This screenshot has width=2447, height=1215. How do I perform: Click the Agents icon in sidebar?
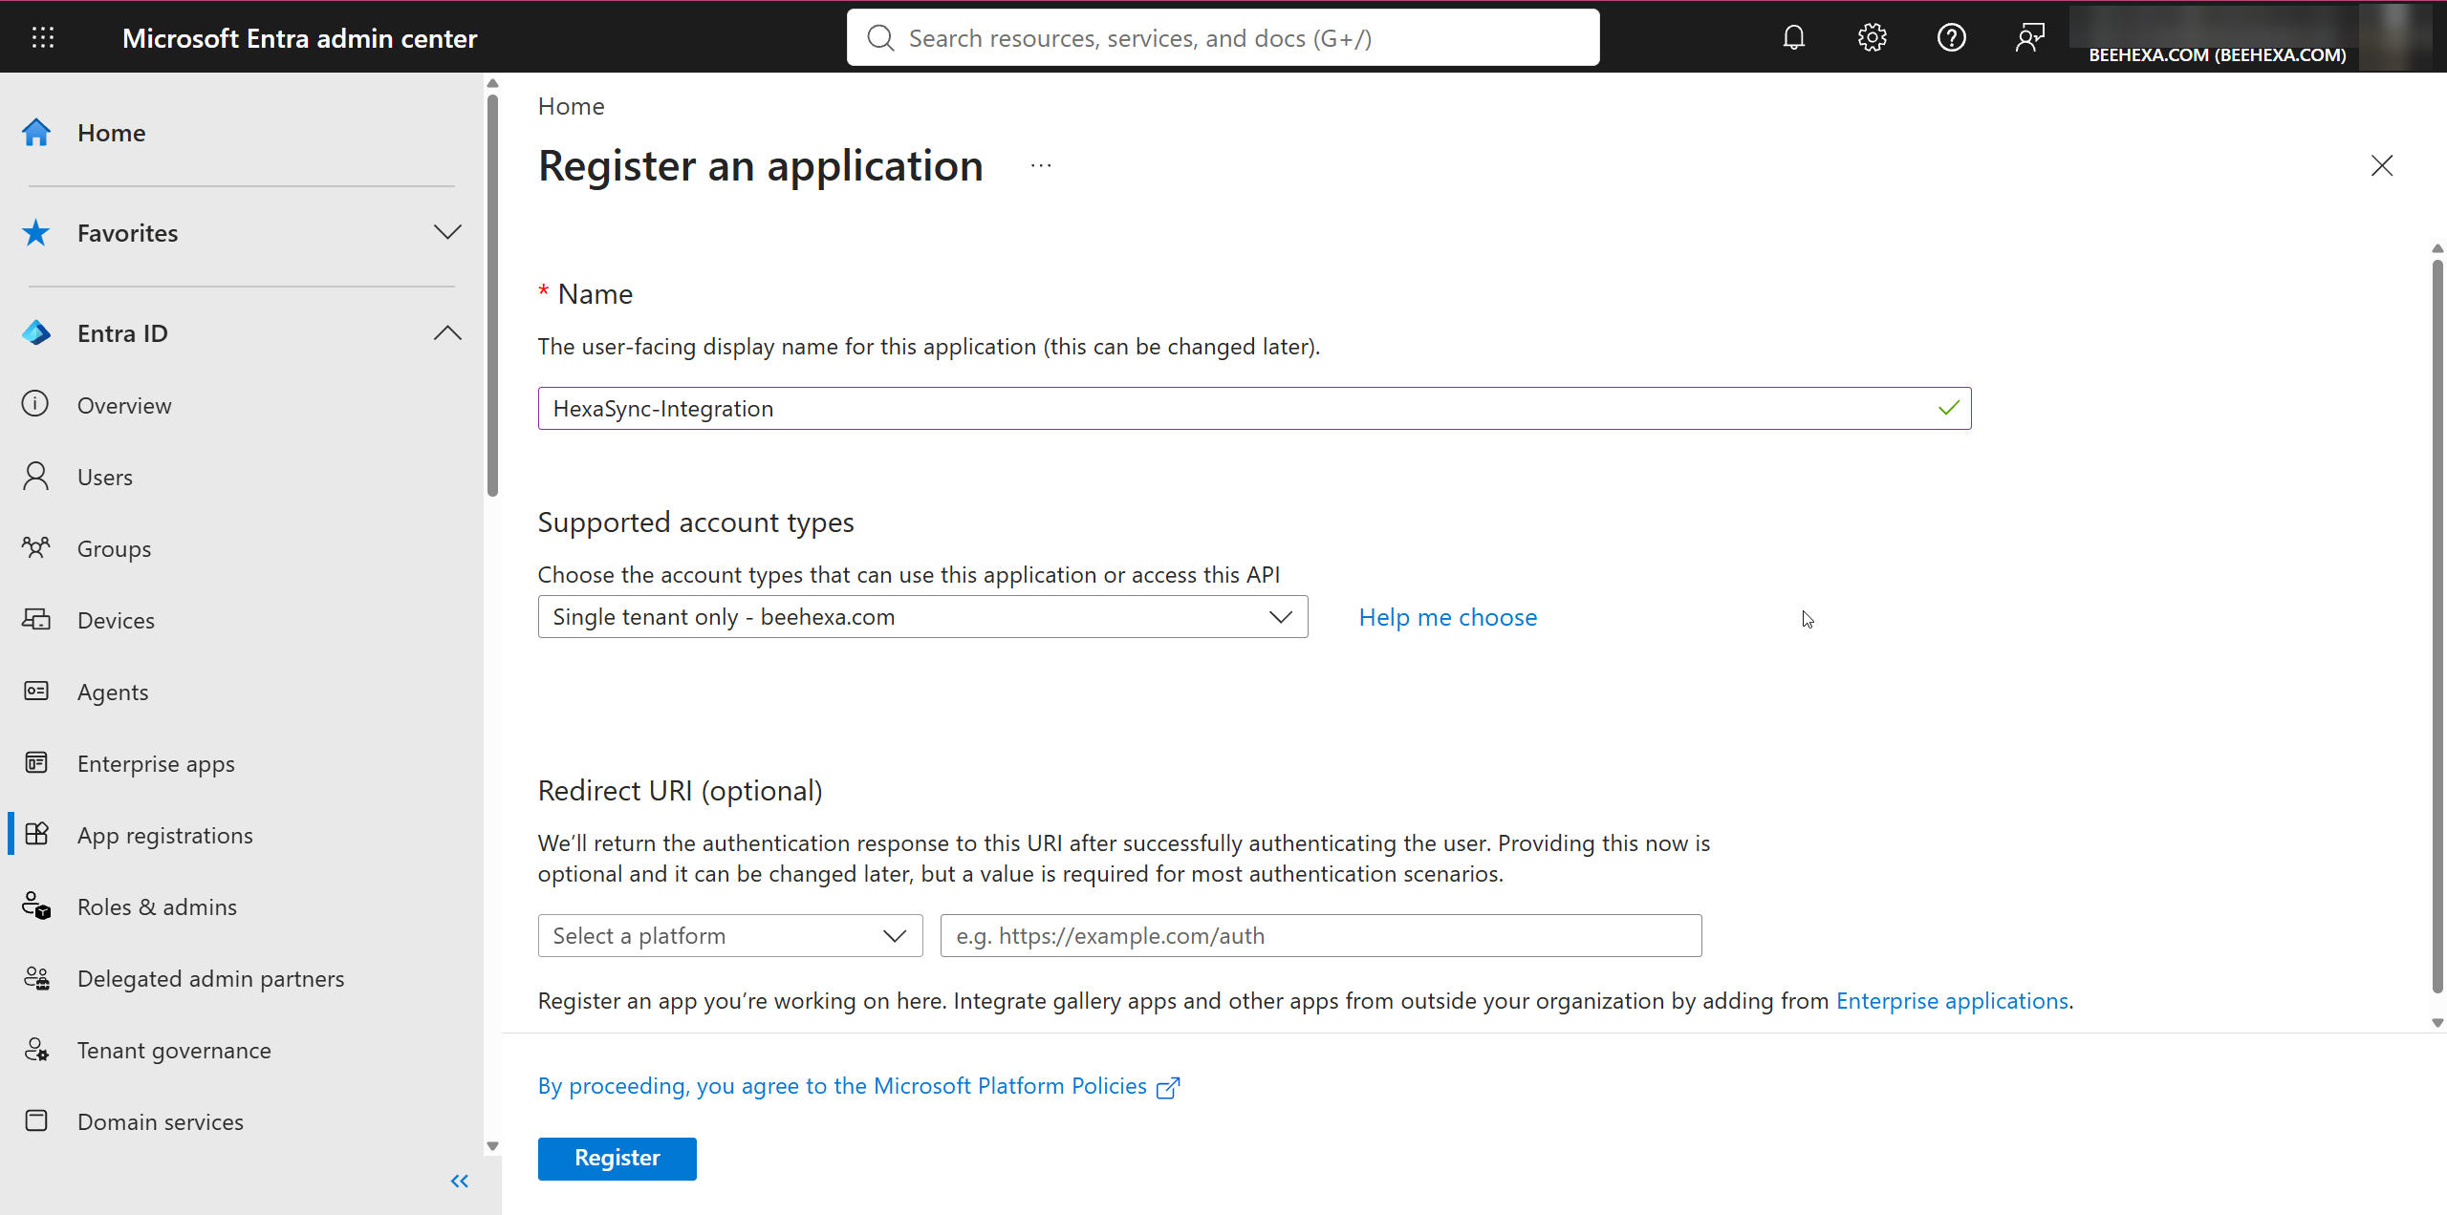(35, 691)
